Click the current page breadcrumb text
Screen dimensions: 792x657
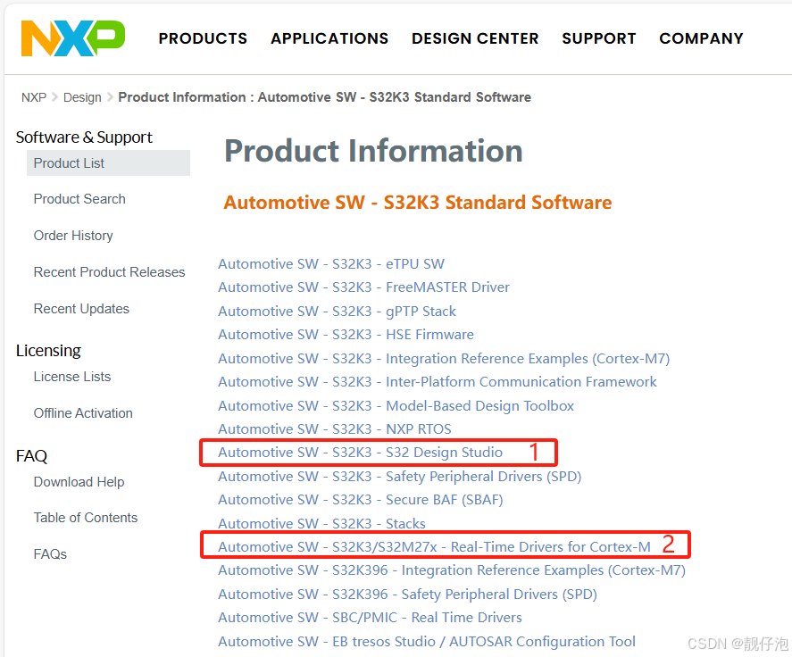(x=324, y=97)
